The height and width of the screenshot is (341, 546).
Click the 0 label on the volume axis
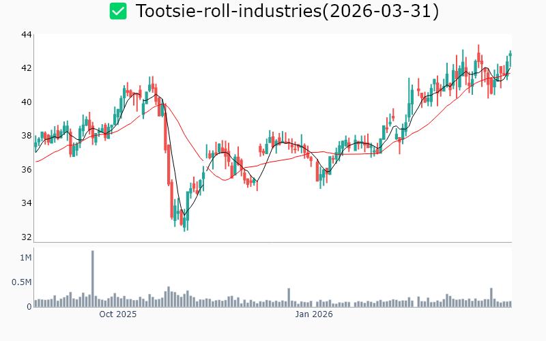coord(29,307)
